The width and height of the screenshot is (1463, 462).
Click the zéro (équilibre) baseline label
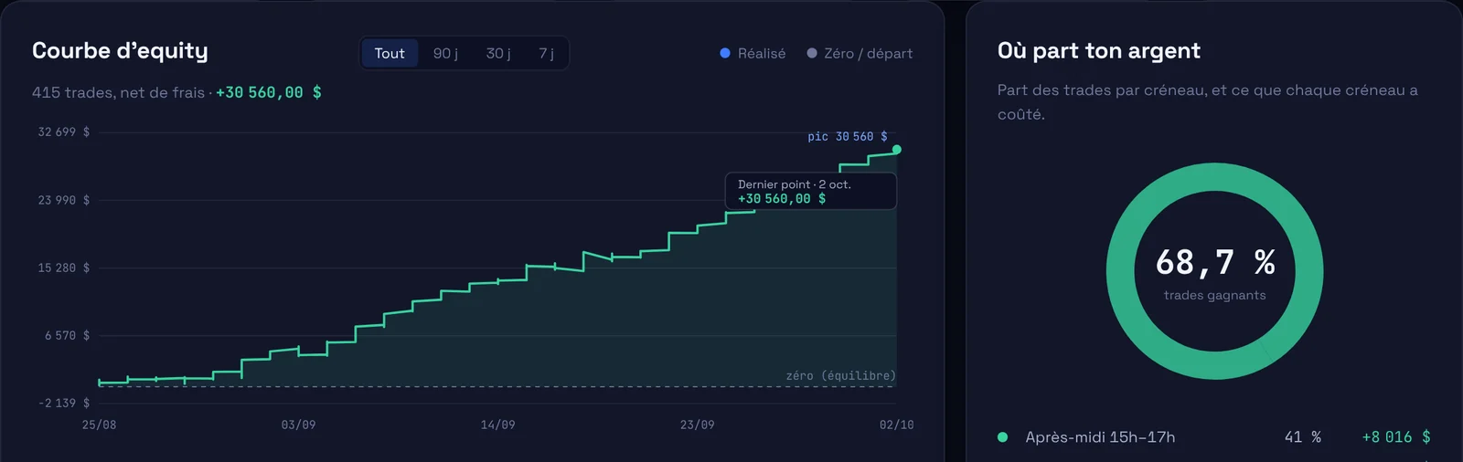[x=840, y=375]
